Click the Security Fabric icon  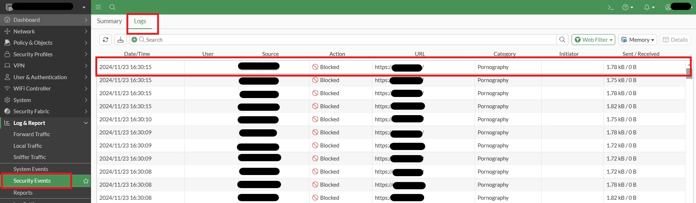[x=7, y=111]
